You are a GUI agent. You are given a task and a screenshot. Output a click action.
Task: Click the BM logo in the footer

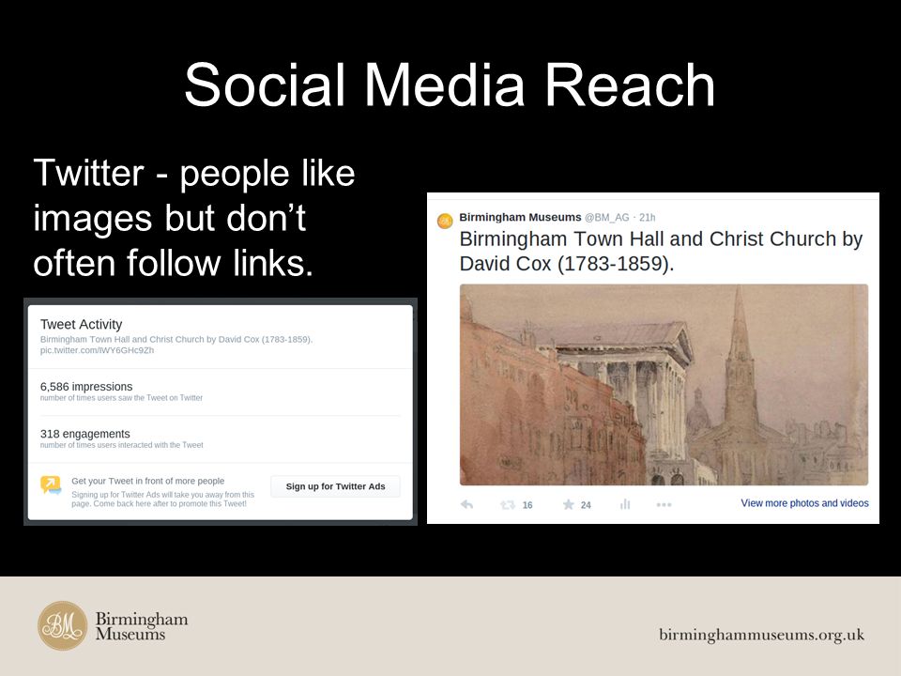[x=63, y=626]
